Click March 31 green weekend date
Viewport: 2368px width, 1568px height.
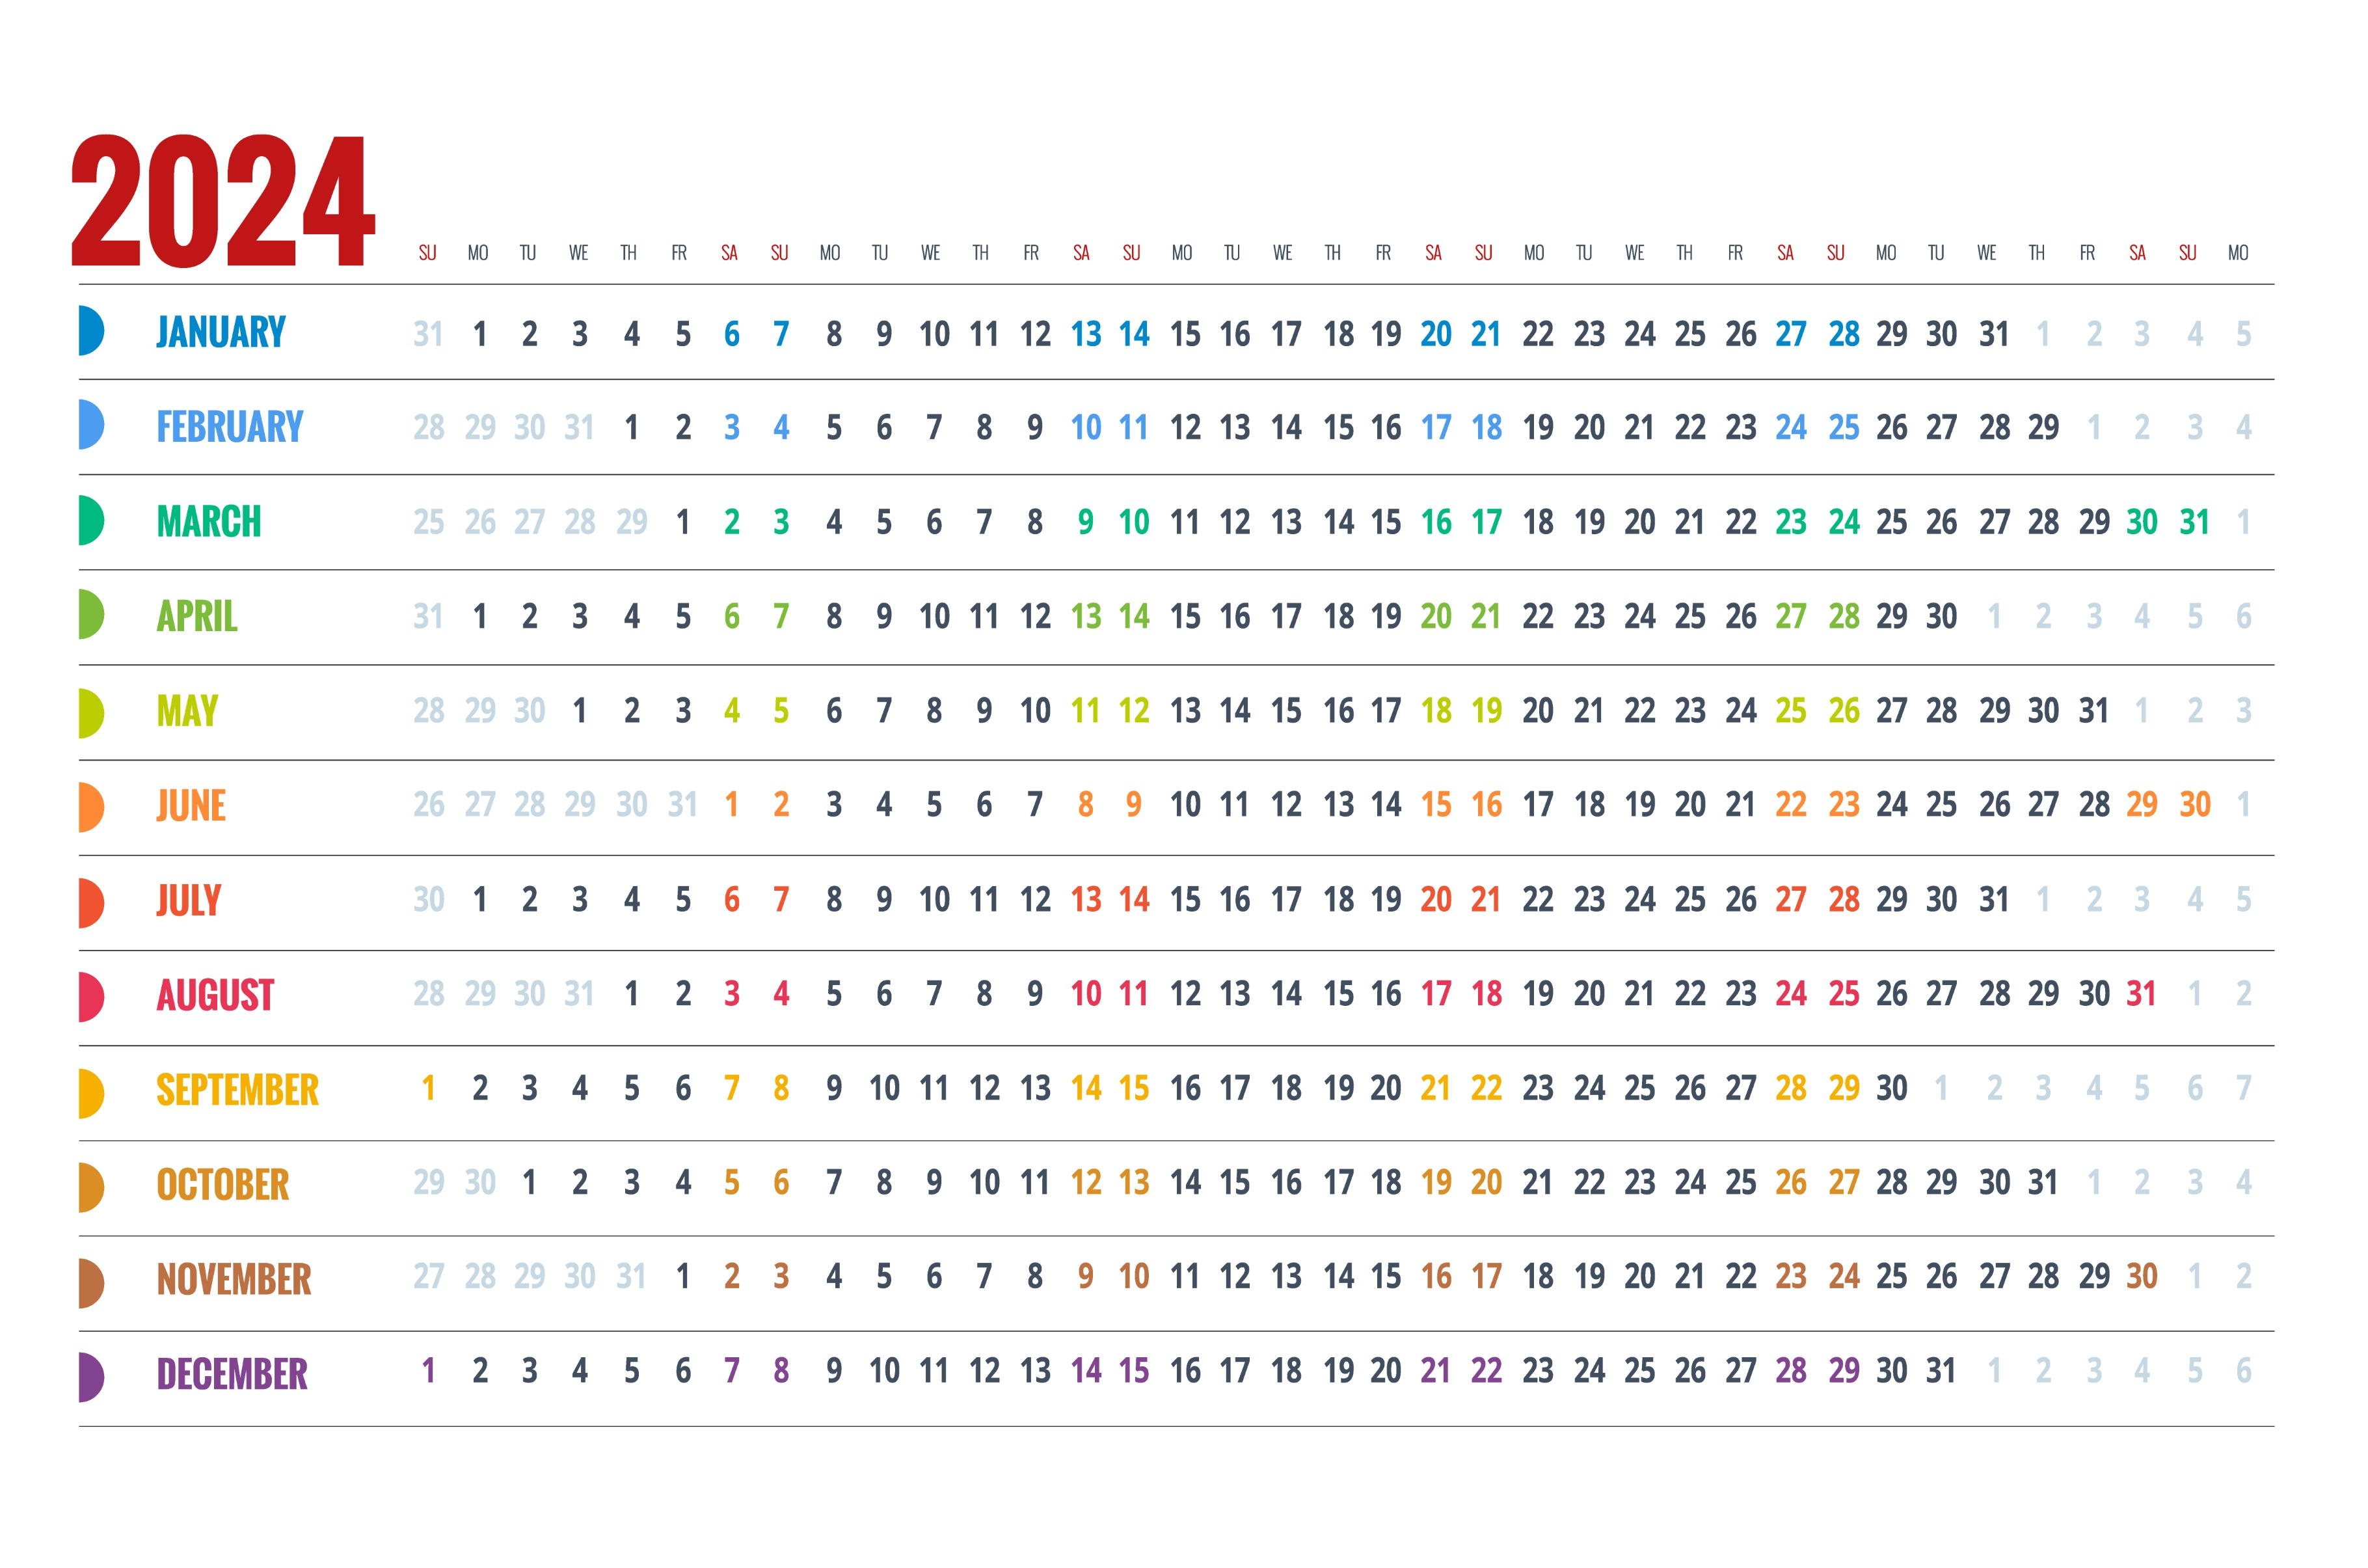coord(2194,522)
